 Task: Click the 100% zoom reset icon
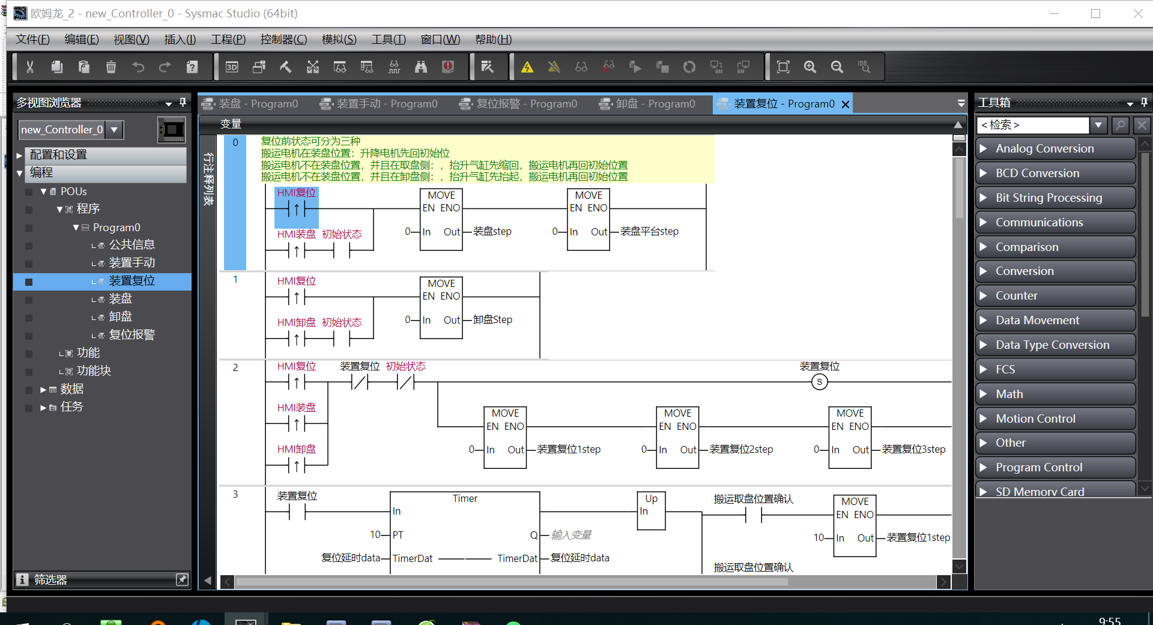tap(864, 67)
